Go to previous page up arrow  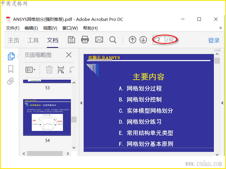132,40
